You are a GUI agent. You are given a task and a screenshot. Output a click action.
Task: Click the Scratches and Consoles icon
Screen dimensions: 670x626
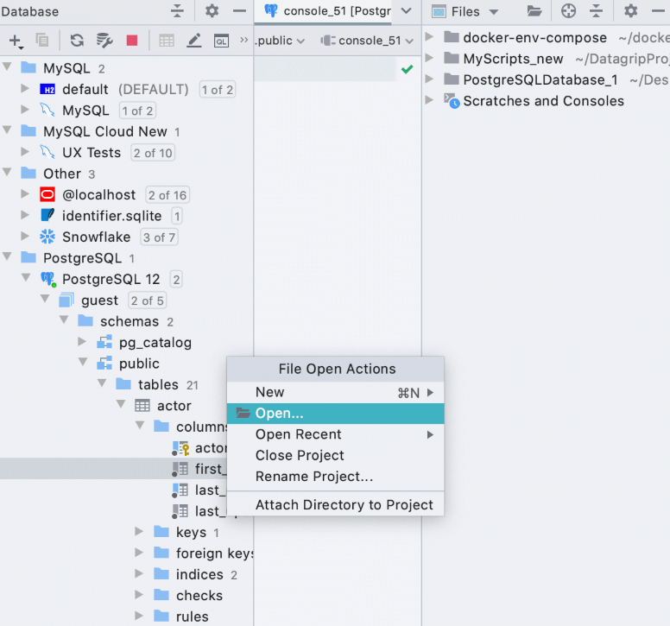pyautogui.click(x=452, y=101)
